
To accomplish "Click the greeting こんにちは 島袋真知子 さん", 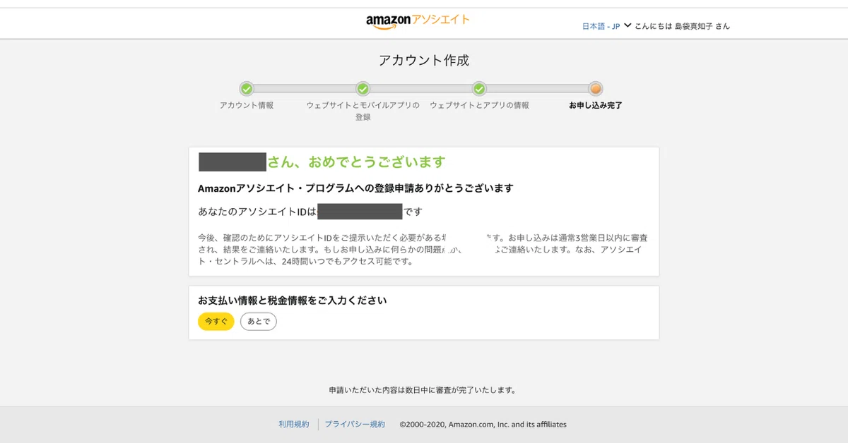I will (682, 26).
